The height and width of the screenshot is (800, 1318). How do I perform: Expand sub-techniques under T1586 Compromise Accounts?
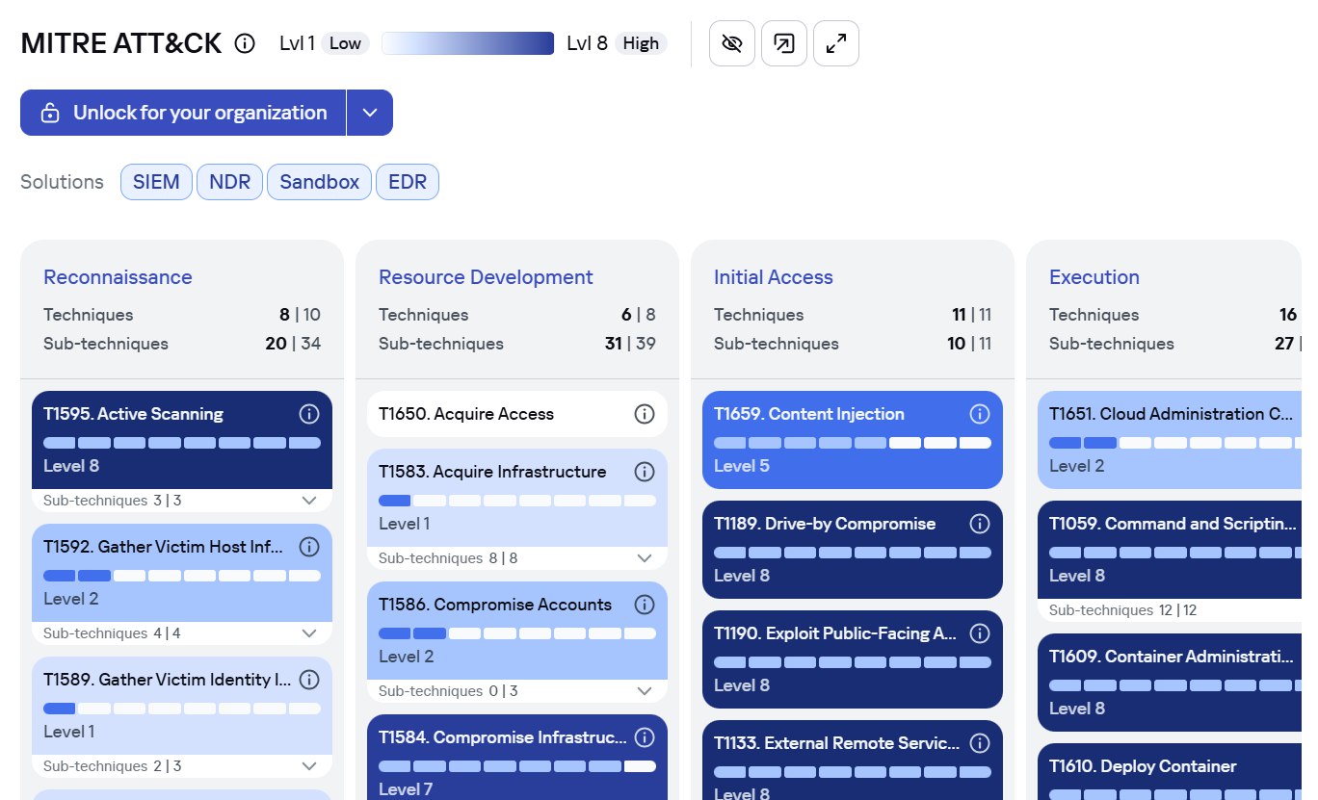point(645,691)
